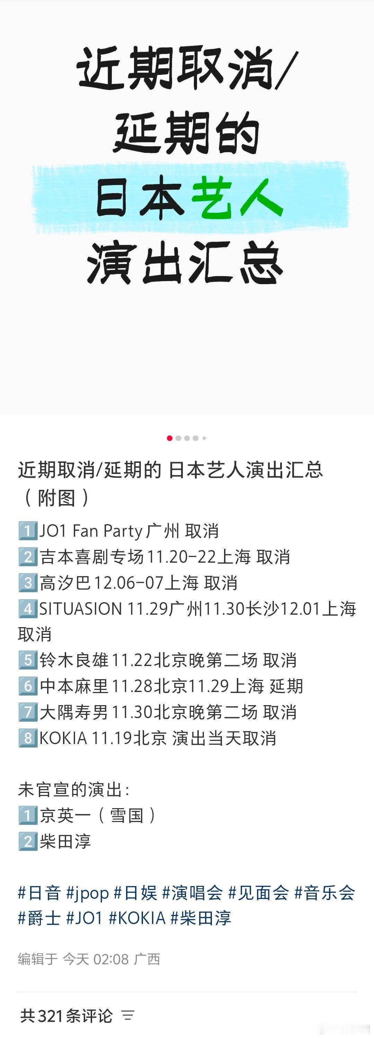Tap the #爵士 hashtag
Screen dimensions: 374x1038
click(39, 918)
